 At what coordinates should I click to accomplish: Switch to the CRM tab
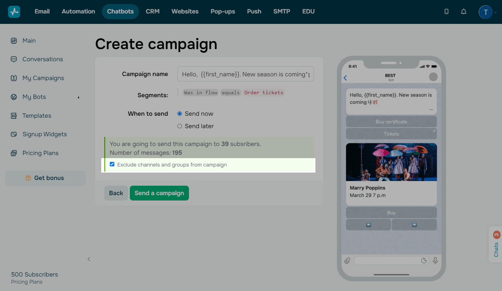[x=153, y=11]
